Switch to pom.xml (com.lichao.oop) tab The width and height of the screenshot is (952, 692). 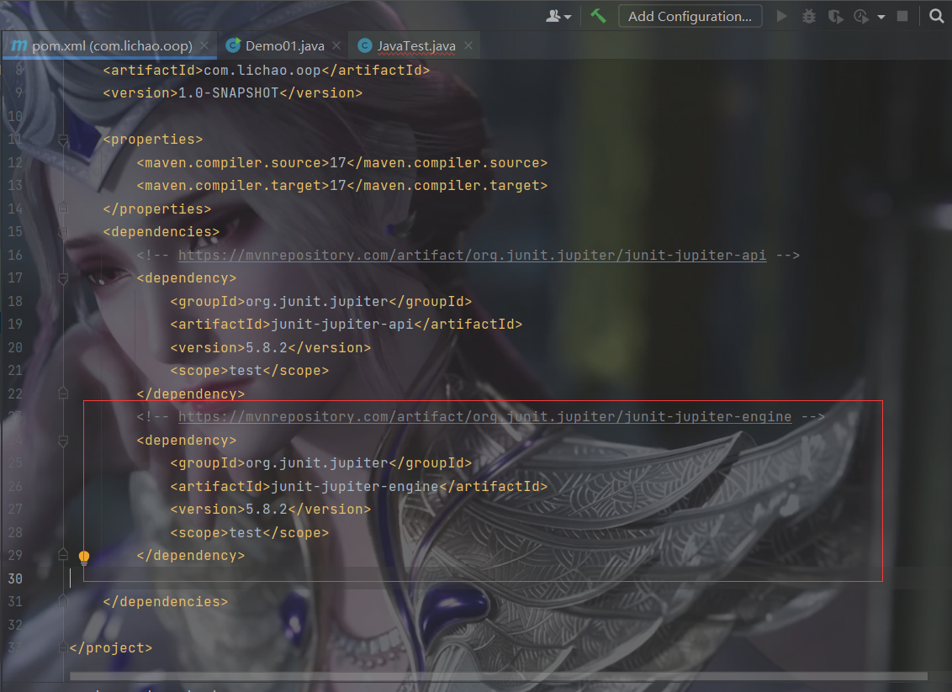click(111, 45)
